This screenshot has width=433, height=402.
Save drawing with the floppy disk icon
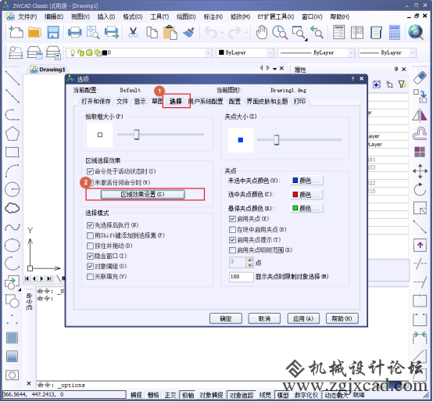pyautogui.click(x=53, y=32)
